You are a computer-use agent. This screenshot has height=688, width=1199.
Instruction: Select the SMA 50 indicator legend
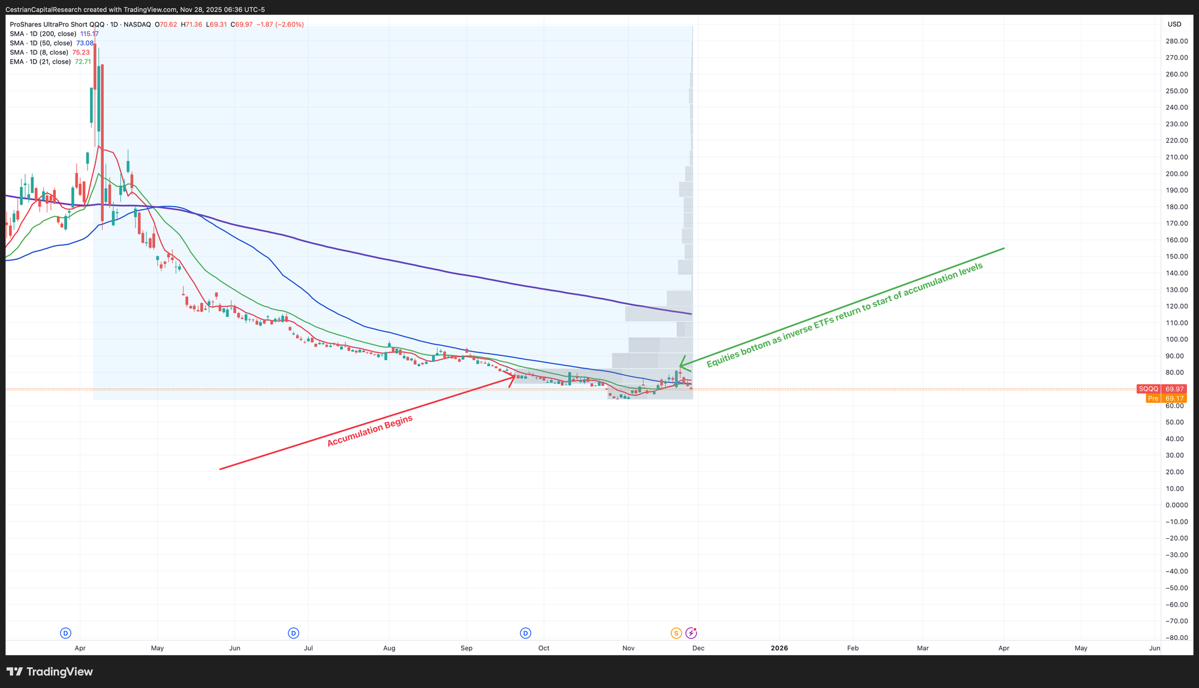41,43
